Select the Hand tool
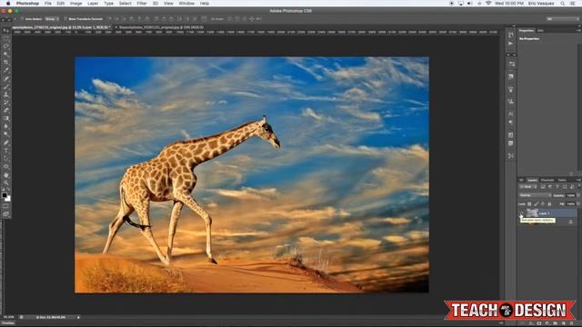This screenshot has width=582, height=327. [5, 175]
